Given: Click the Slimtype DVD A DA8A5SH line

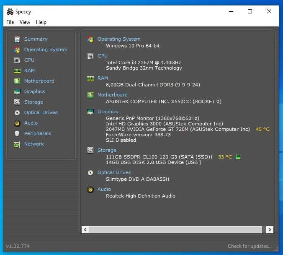Looking at the screenshot, I should [x=138, y=179].
